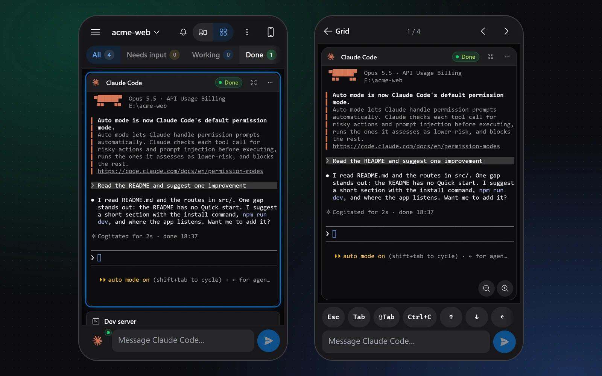Select the All filter tab

tap(103, 55)
